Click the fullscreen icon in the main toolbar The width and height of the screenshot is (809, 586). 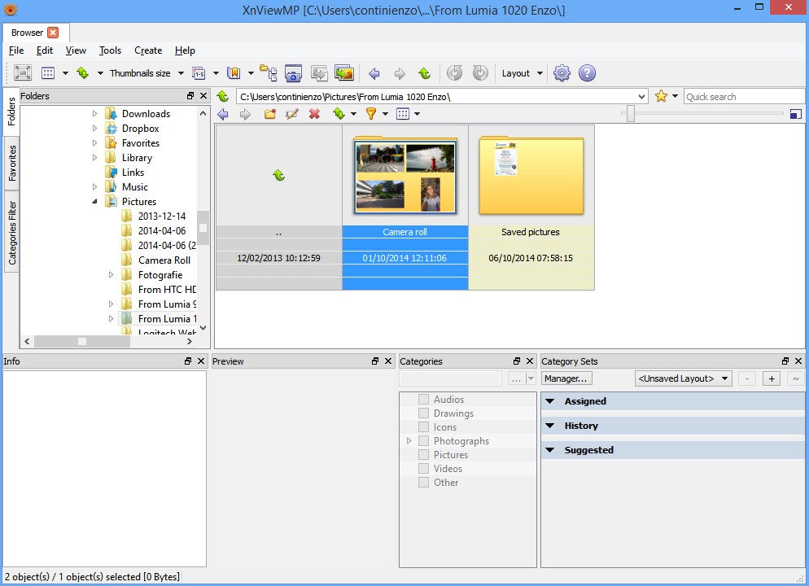click(x=23, y=73)
